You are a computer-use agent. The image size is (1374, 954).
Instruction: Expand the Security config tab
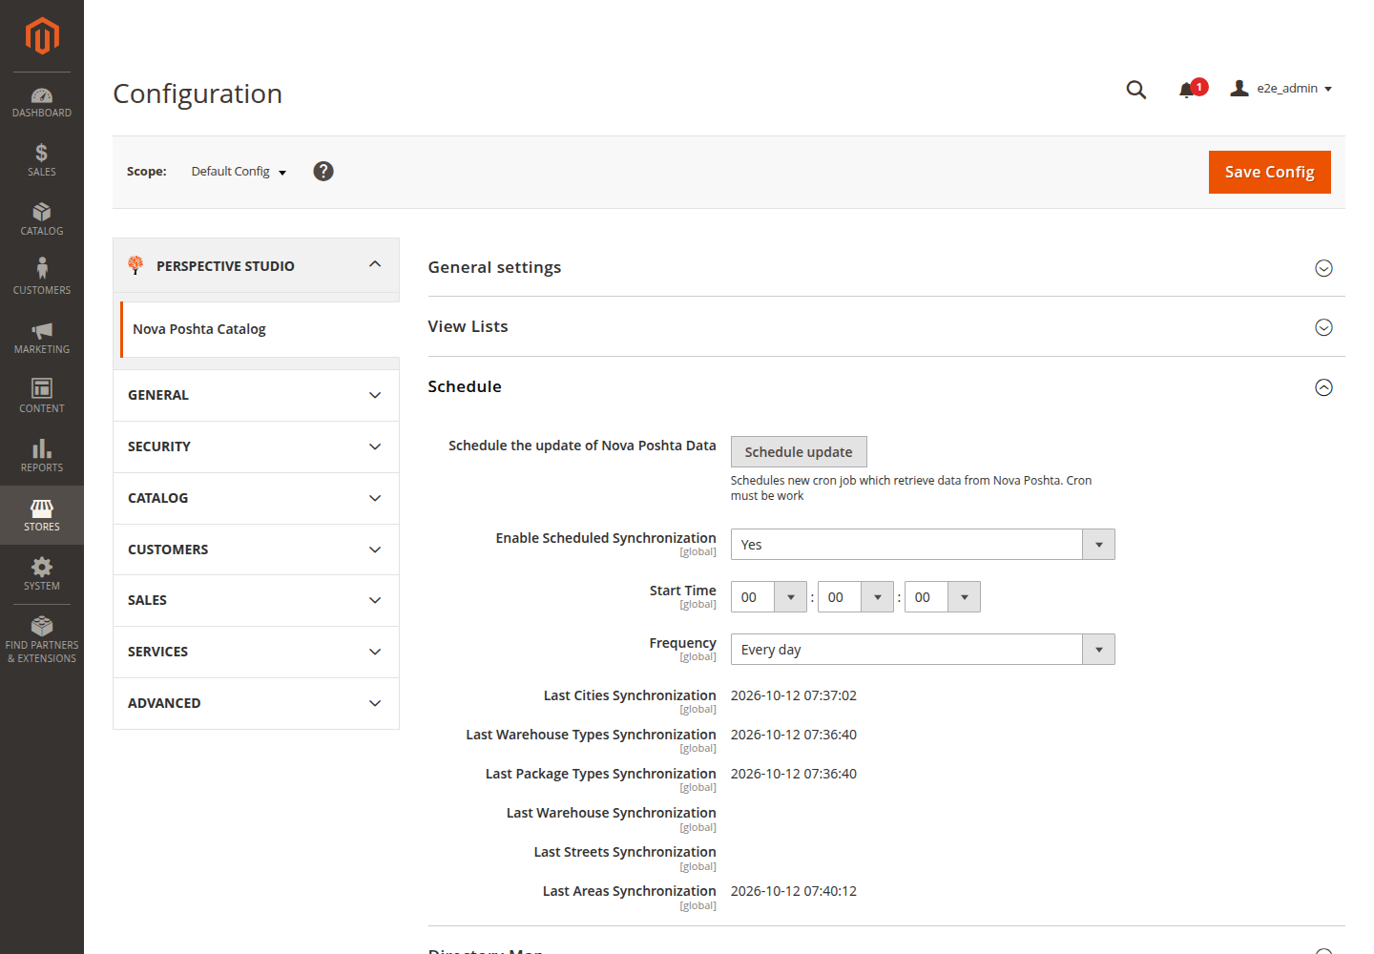256,446
